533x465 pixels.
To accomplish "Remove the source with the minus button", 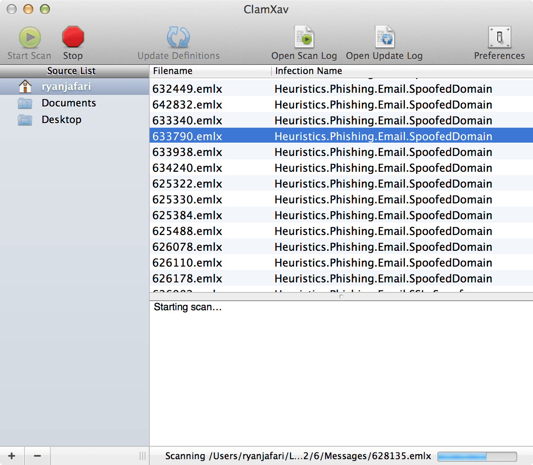I will [x=37, y=456].
